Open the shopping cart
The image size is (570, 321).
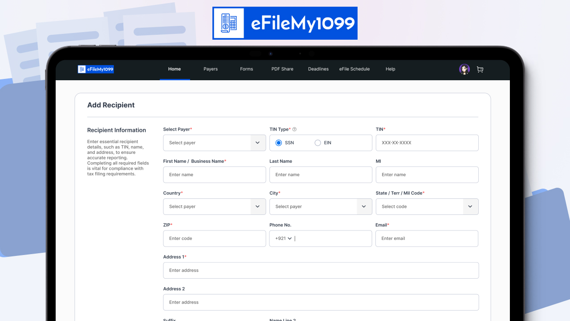coord(480,69)
